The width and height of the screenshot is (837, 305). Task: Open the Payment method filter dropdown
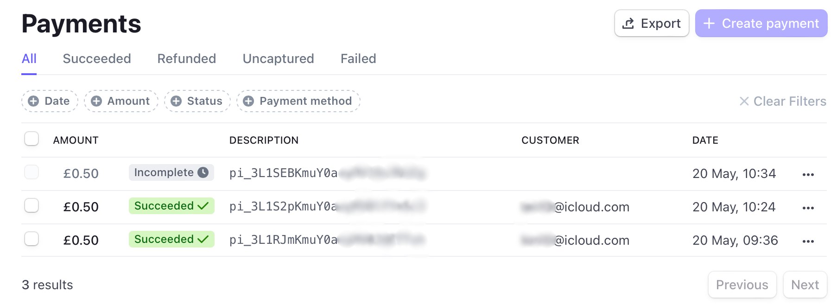coord(298,101)
